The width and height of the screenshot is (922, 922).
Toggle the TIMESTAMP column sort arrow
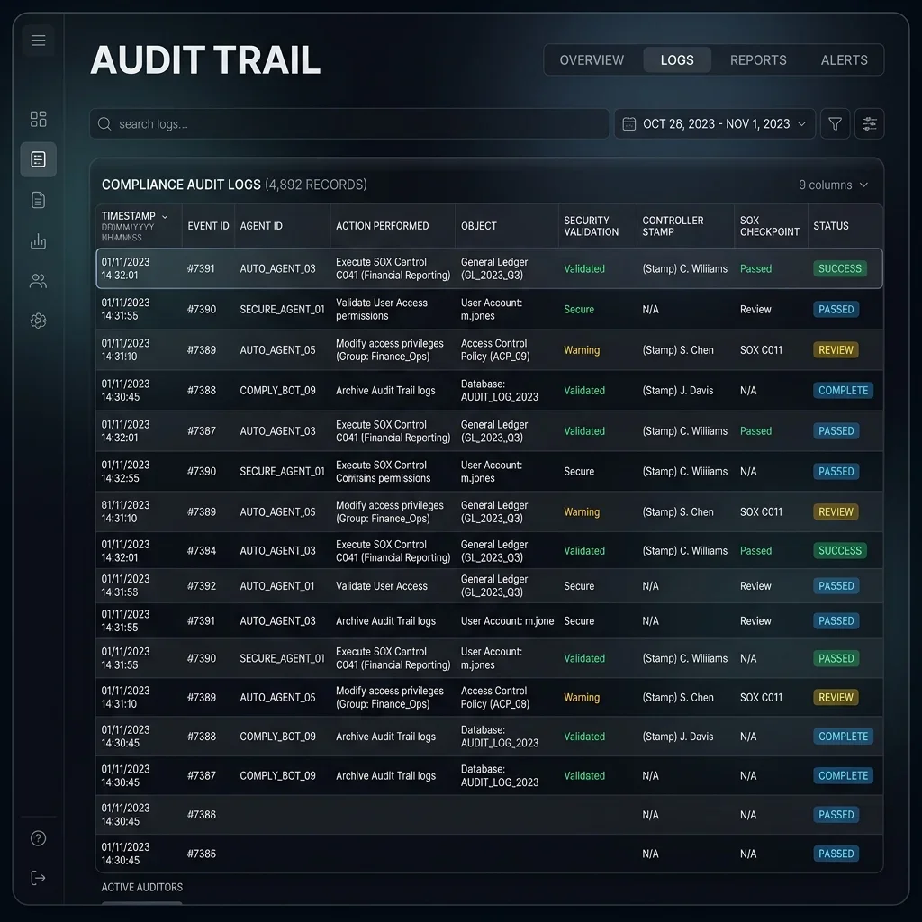[x=165, y=216]
